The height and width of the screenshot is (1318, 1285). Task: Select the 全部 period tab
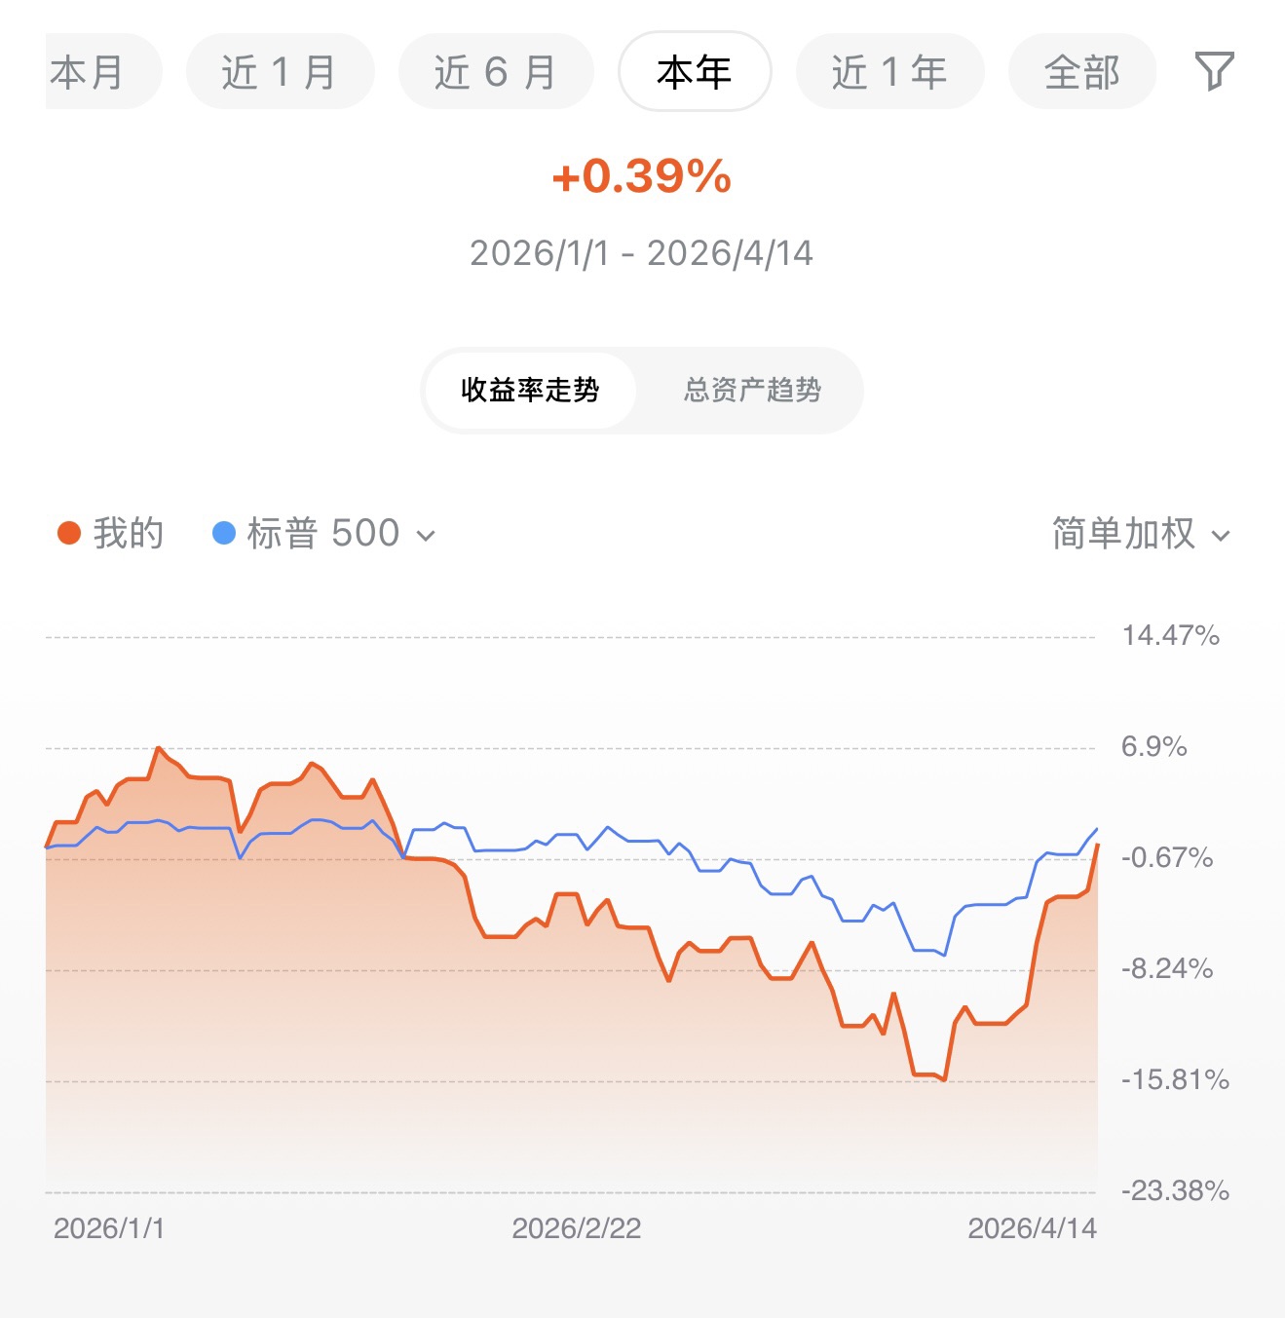pyautogui.click(x=1081, y=71)
